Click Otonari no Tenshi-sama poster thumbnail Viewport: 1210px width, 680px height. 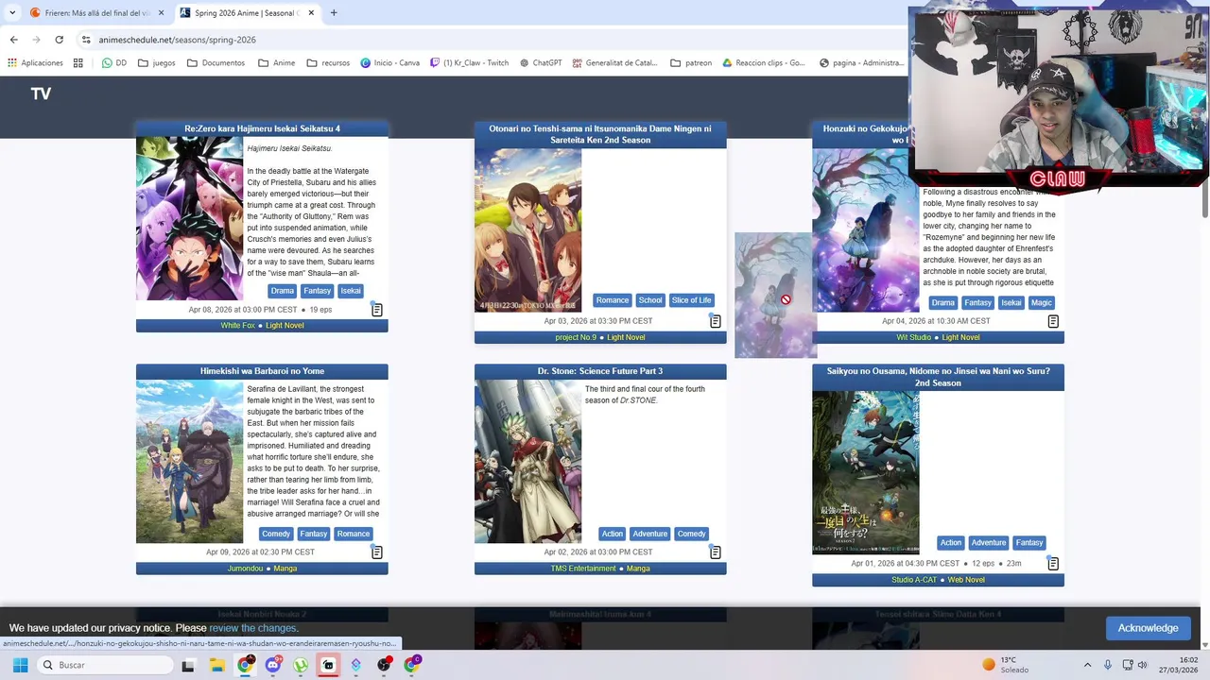(x=527, y=230)
